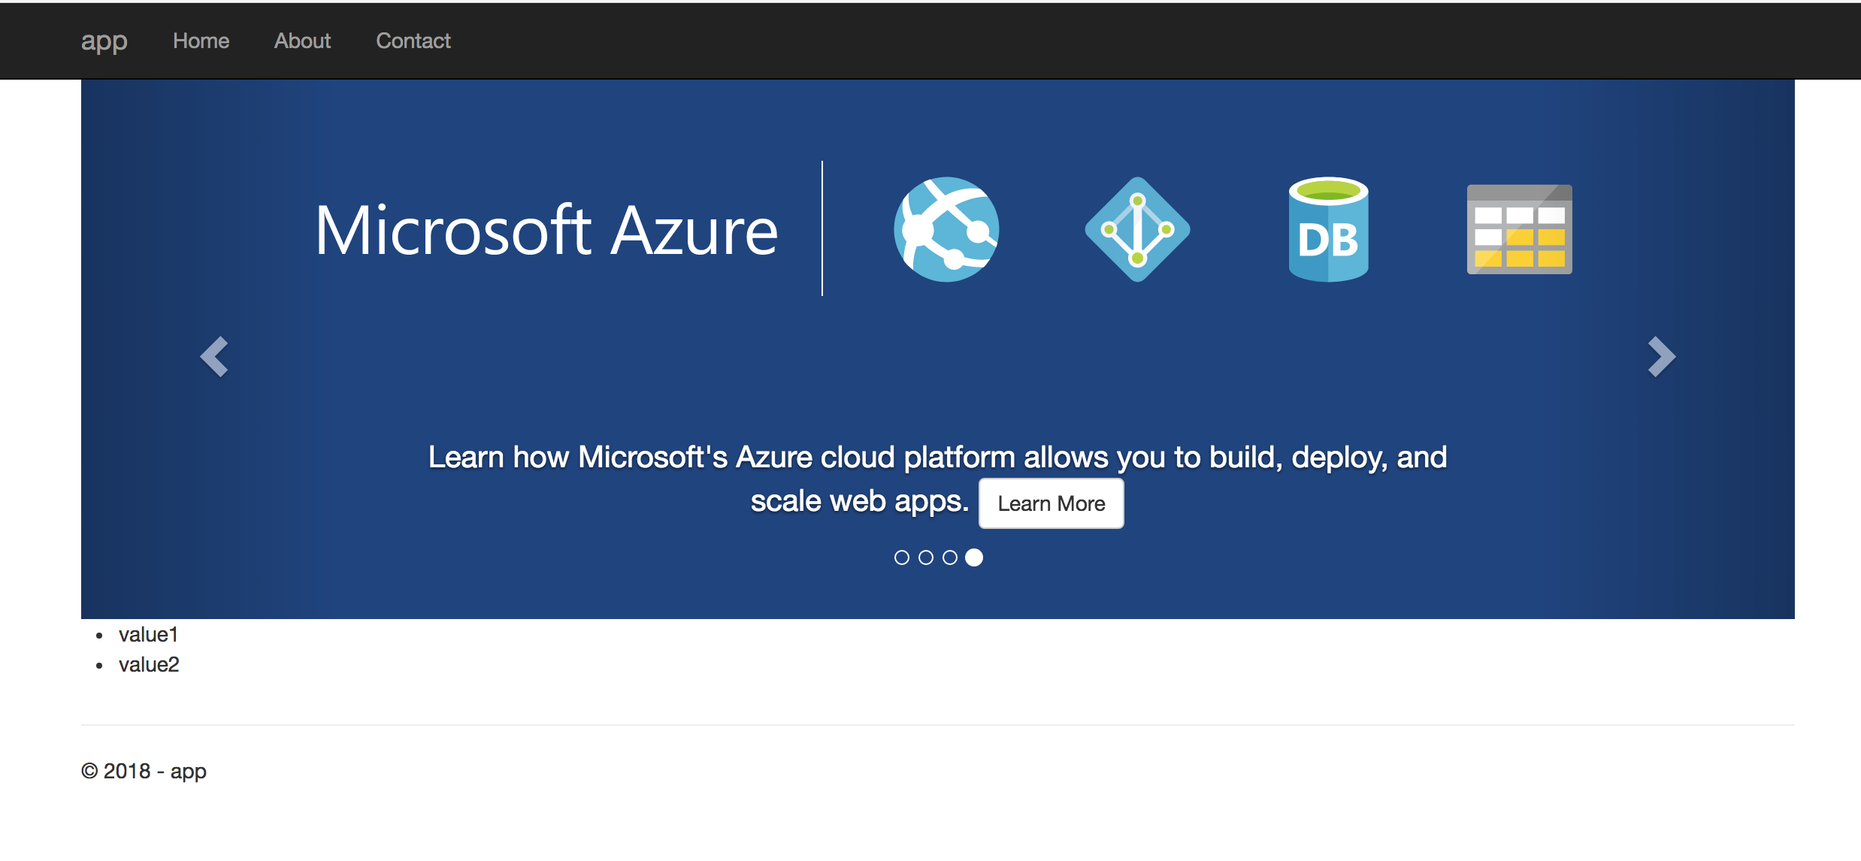Open the About page link
Viewport: 1861px width, 861px height.
pyautogui.click(x=302, y=41)
